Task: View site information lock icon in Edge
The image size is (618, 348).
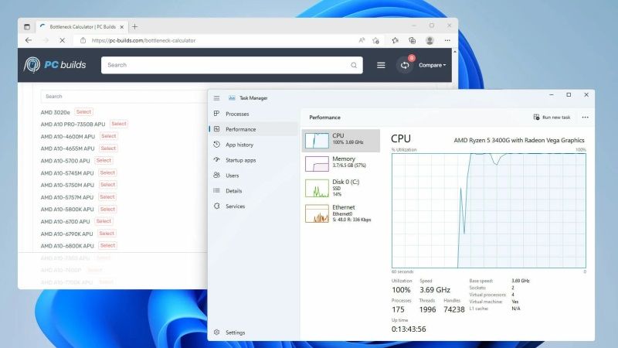Action: (x=83, y=40)
